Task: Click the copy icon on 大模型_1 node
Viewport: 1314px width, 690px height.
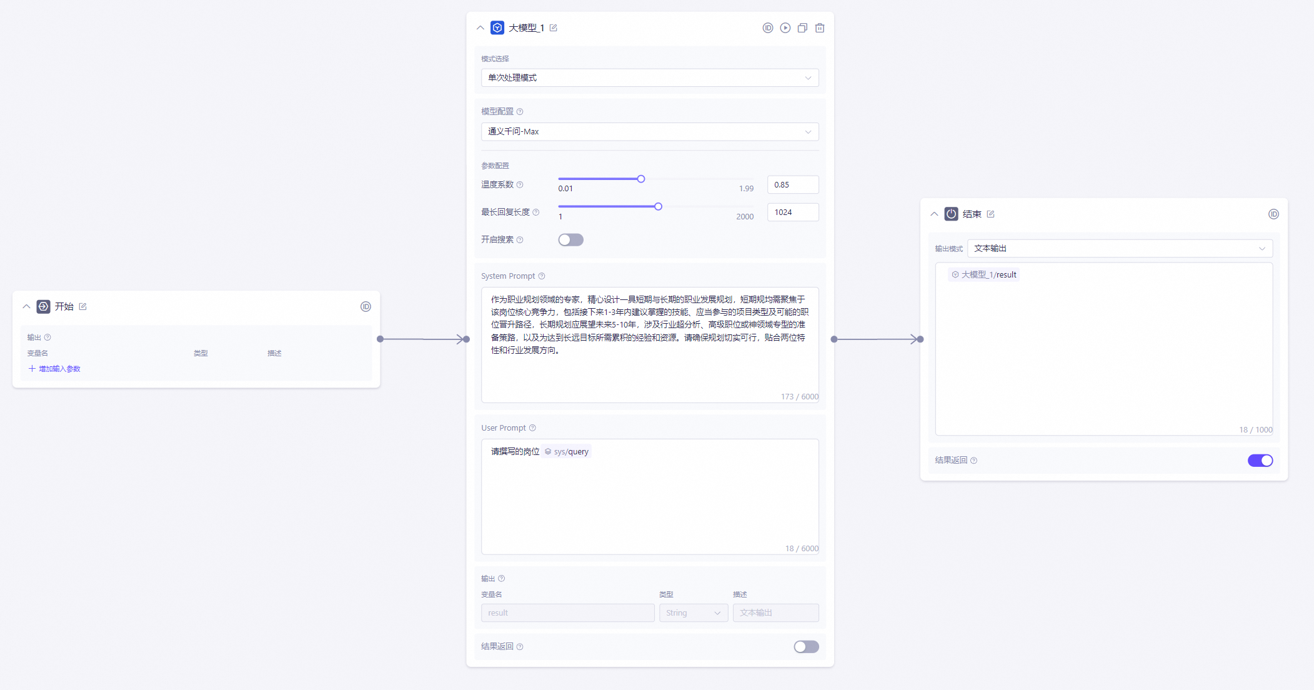Action: pyautogui.click(x=802, y=28)
